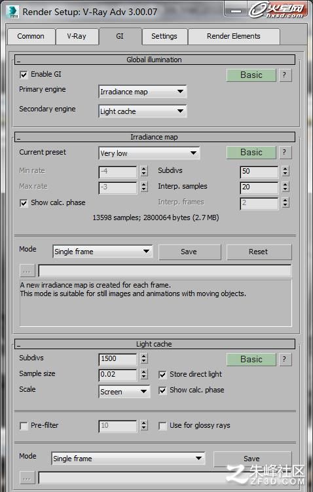This screenshot has width=313, height=492.
Task: Adjust the Pre-filter value spinner
Action: [x=144, y=426]
